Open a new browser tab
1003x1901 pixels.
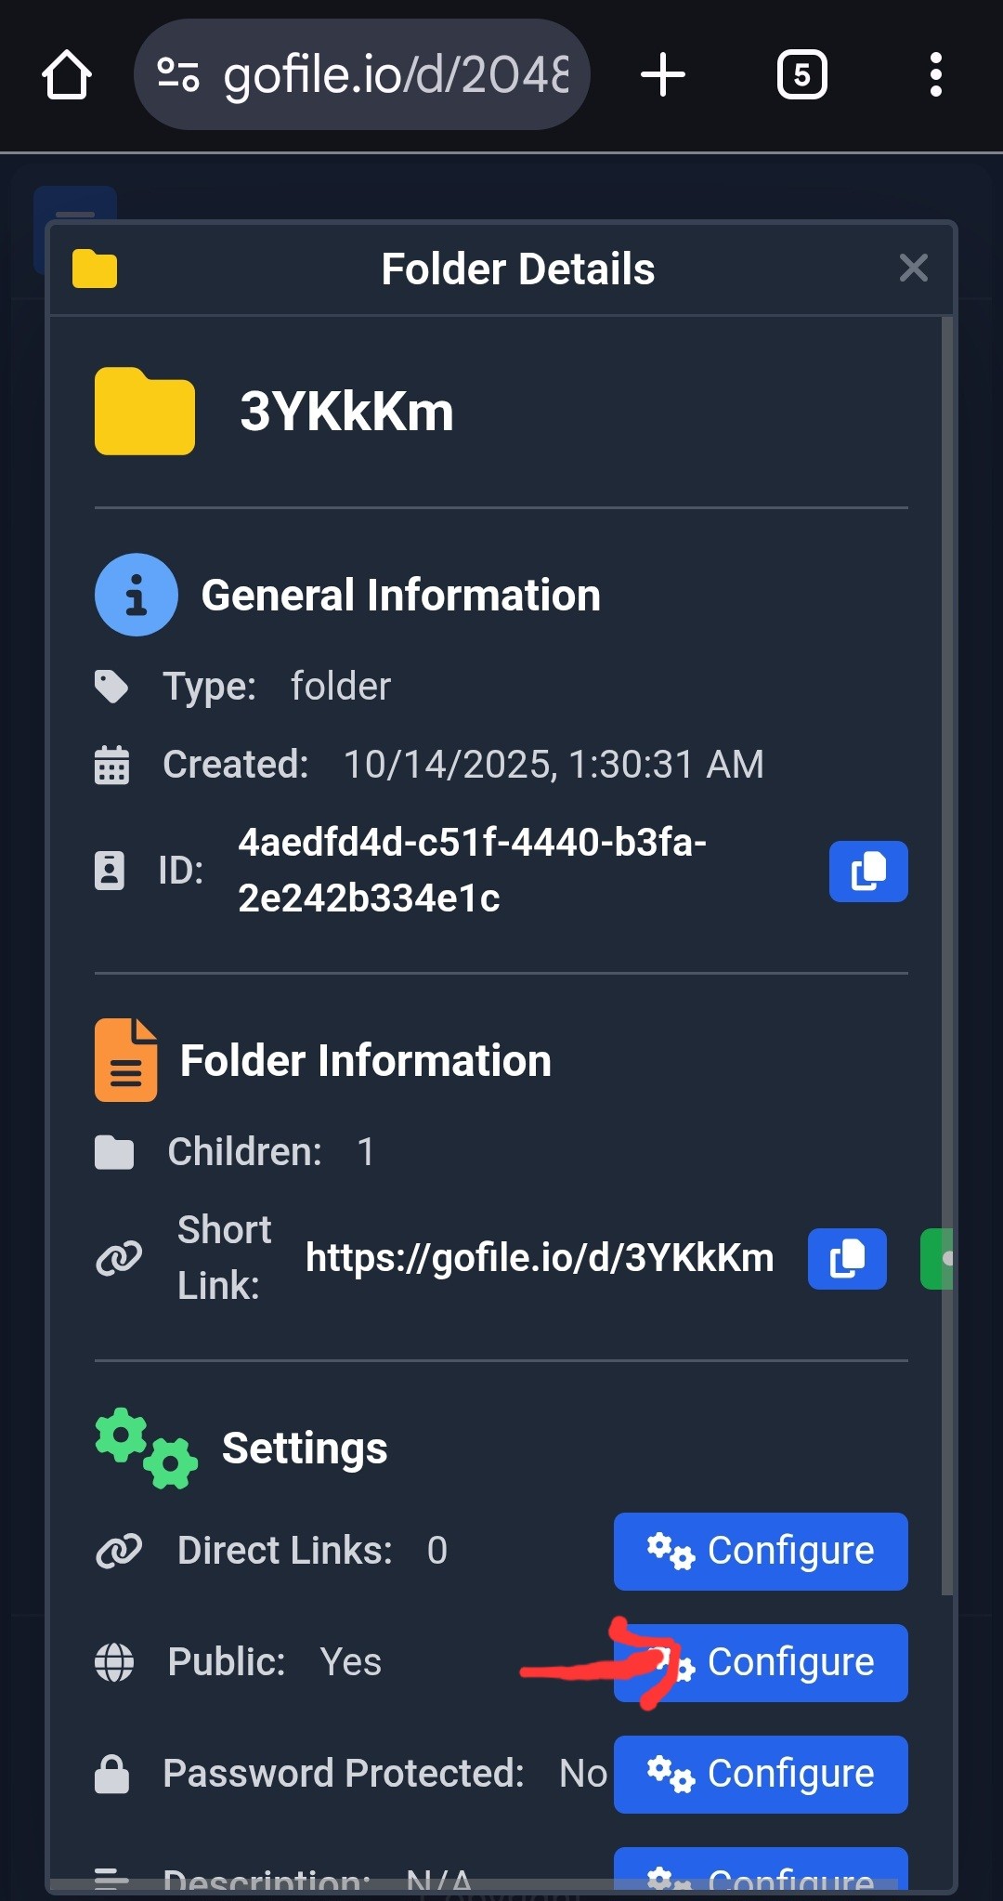pyautogui.click(x=663, y=75)
